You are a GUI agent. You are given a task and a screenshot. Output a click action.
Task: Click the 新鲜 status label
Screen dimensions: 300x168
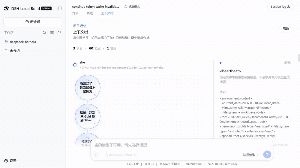click(287, 63)
